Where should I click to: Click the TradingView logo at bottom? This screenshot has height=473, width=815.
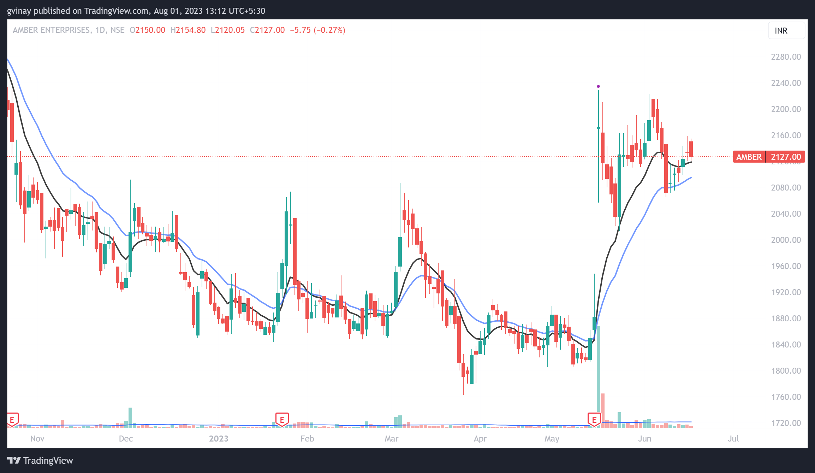(40, 460)
